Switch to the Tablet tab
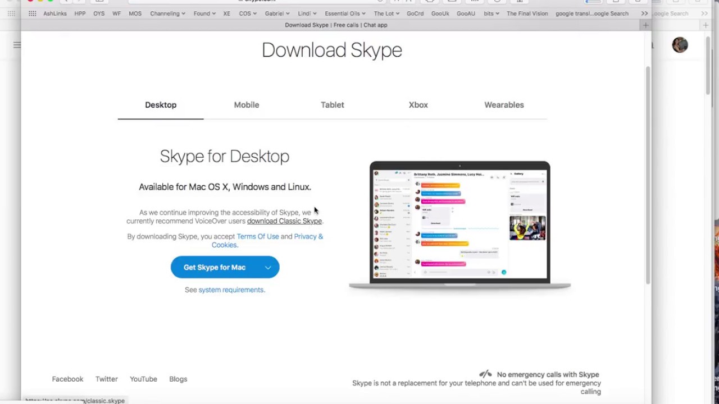 click(x=333, y=105)
